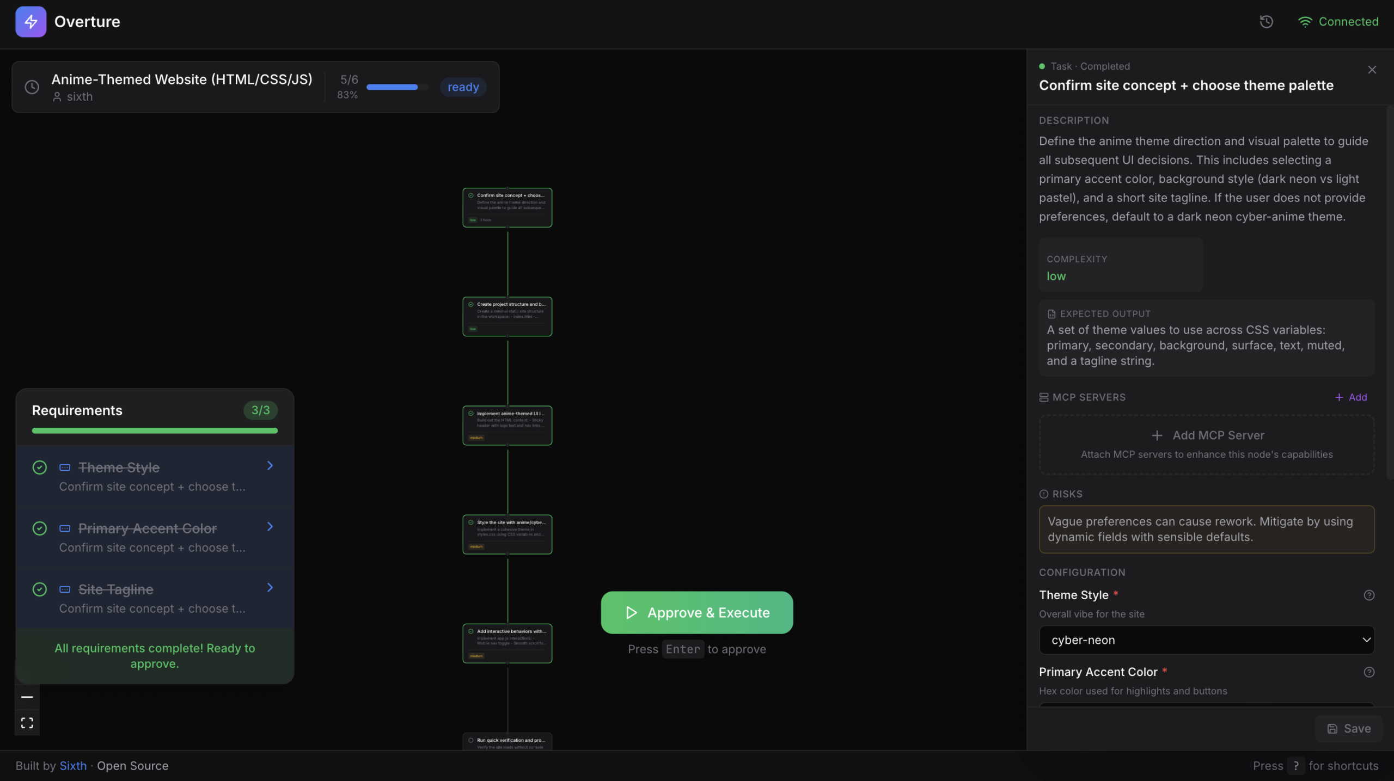Add an MCP server with the plus Add icon

point(1350,397)
